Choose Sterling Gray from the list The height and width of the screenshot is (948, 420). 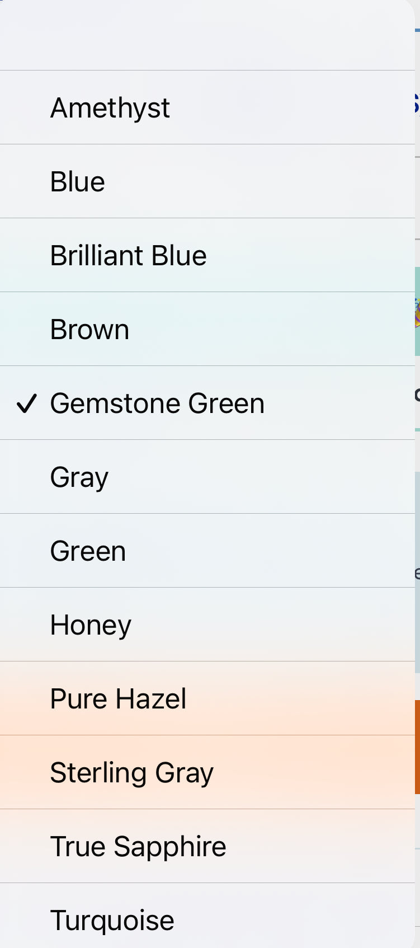tap(131, 772)
